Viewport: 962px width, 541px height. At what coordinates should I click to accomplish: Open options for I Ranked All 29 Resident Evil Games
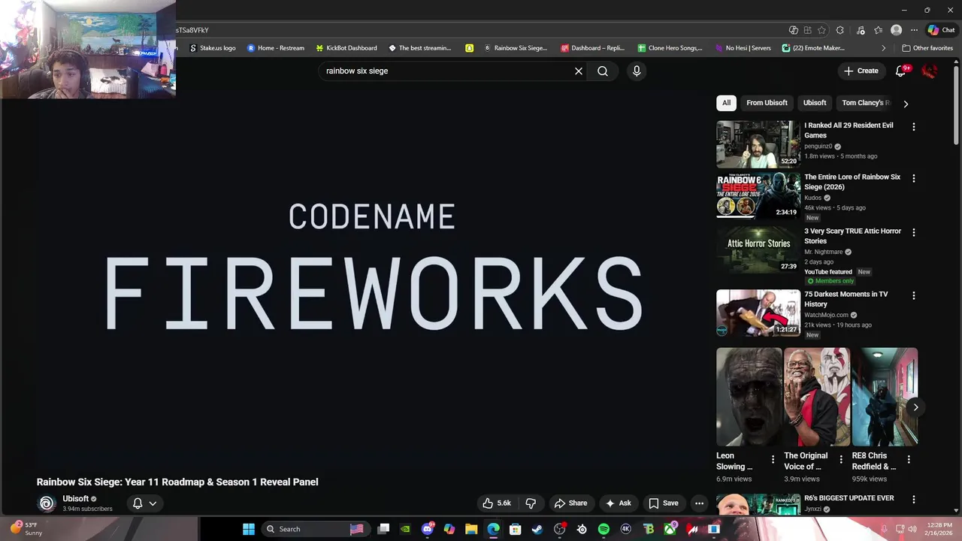click(914, 127)
